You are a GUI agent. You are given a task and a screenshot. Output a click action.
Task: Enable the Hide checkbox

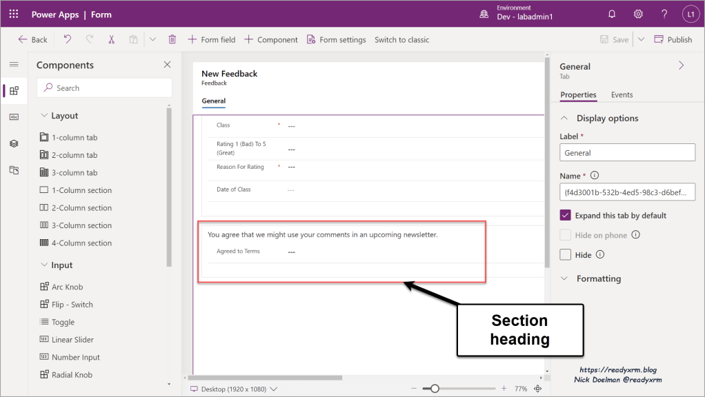click(566, 254)
